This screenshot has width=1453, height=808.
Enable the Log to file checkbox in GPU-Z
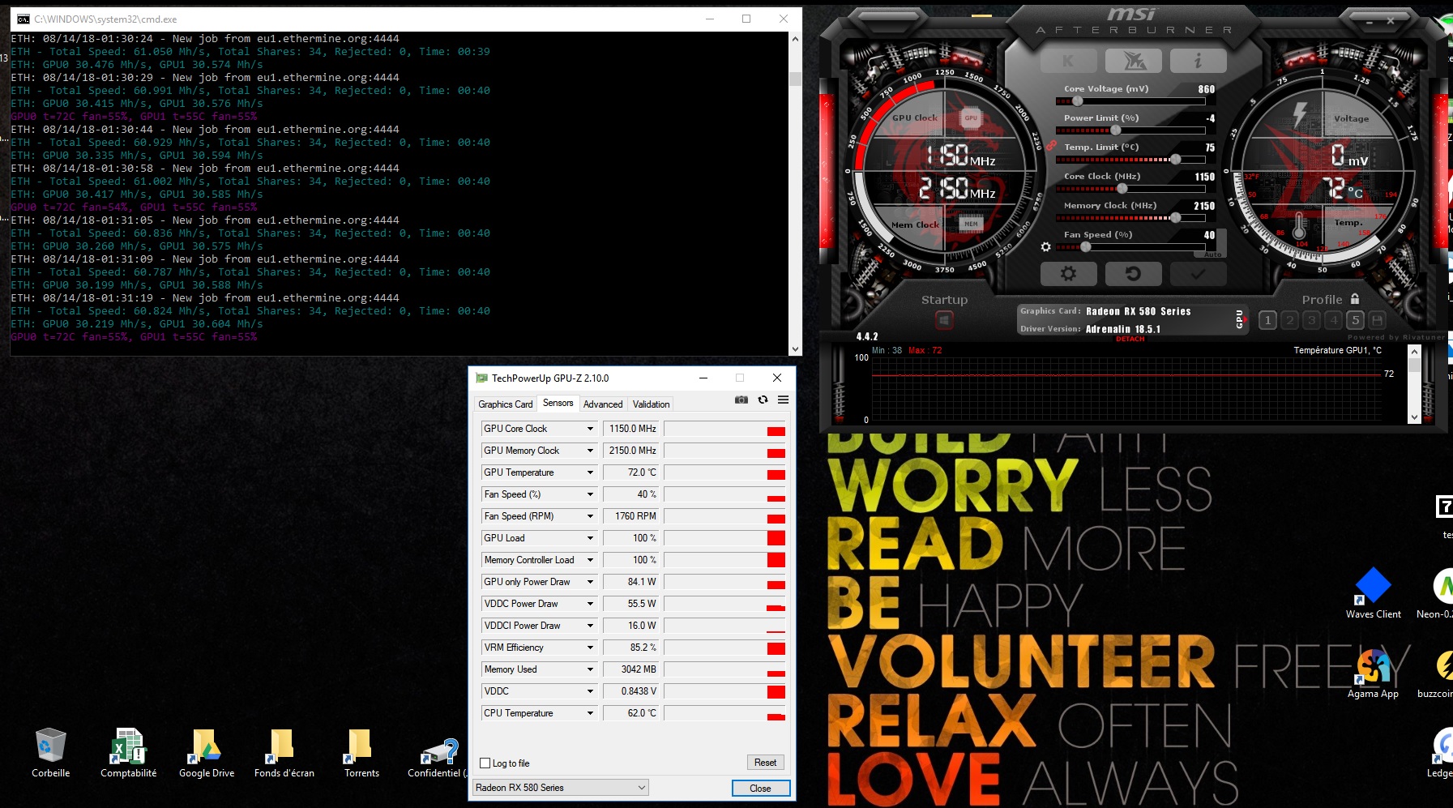click(x=484, y=763)
